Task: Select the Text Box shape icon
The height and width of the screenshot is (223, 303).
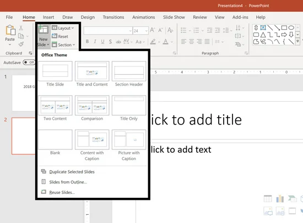Action: click(263, 28)
